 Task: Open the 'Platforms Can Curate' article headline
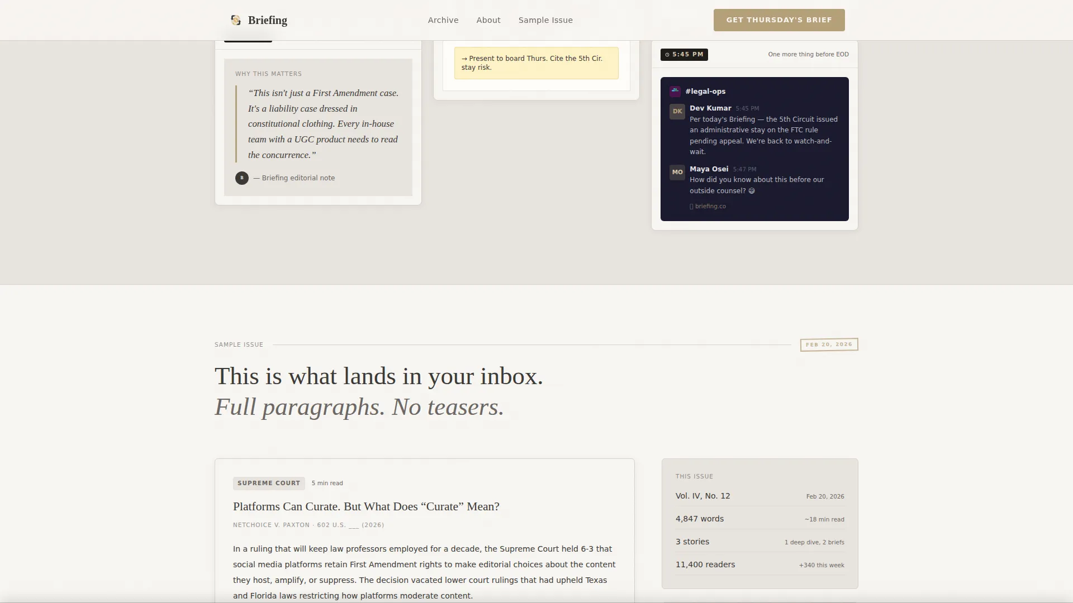366,506
